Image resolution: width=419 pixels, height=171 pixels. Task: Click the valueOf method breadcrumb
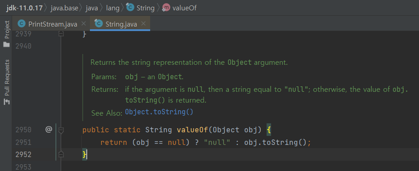pyautogui.click(x=184, y=8)
